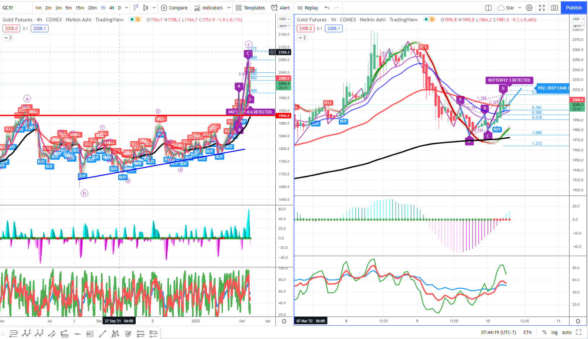Select the 1h timeframe
588x339 pixels.
click(103, 8)
